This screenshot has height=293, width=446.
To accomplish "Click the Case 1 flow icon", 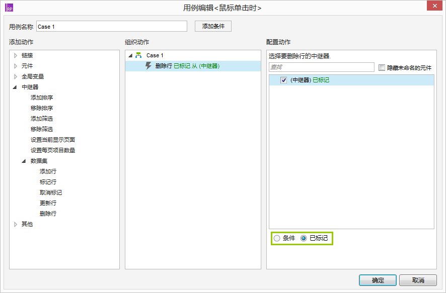I will coord(138,55).
